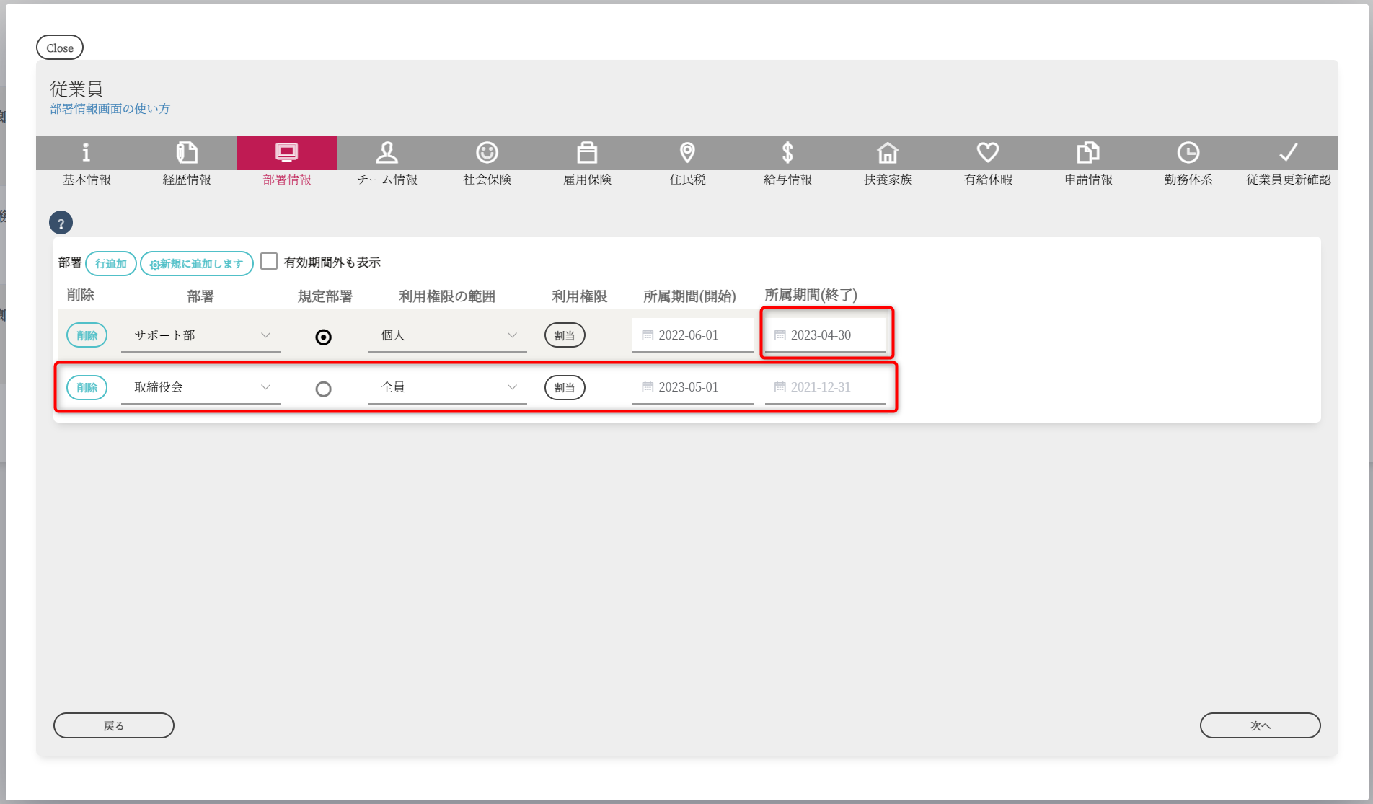This screenshot has height=804, width=1373.
Task: Select 規定部署 radio for サポート部 row
Action: pyautogui.click(x=324, y=337)
